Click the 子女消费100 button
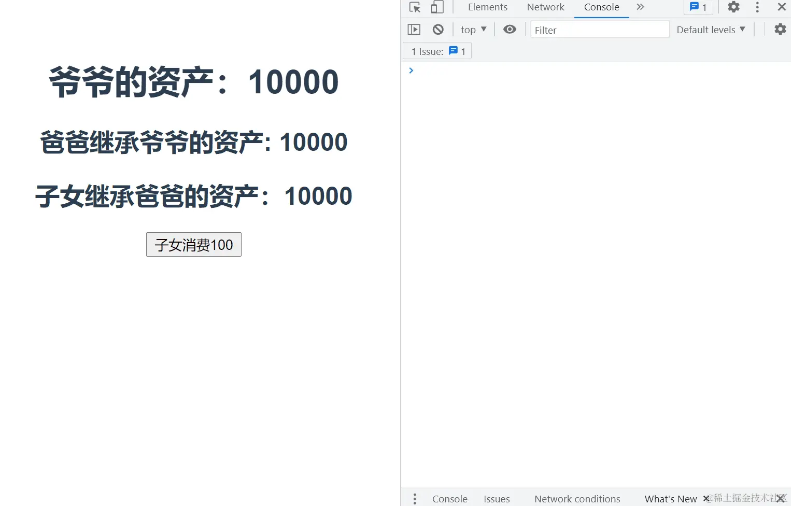This screenshot has height=506, width=791. click(x=194, y=244)
